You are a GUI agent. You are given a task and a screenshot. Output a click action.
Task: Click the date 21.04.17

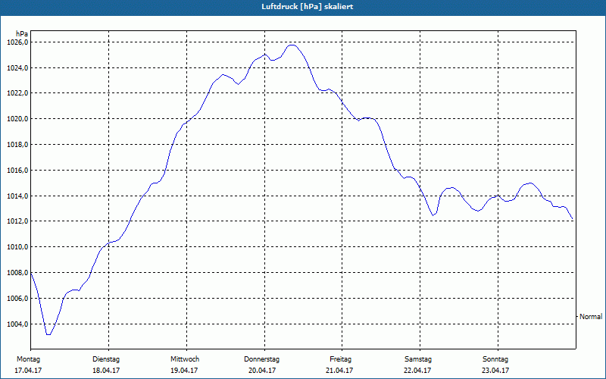pyautogui.click(x=339, y=371)
